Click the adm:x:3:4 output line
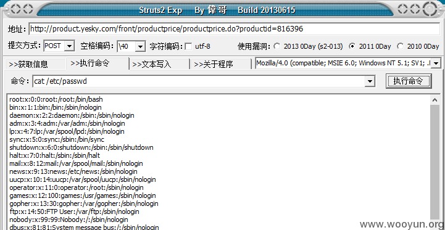The width and height of the screenshot is (445, 230). [67, 123]
